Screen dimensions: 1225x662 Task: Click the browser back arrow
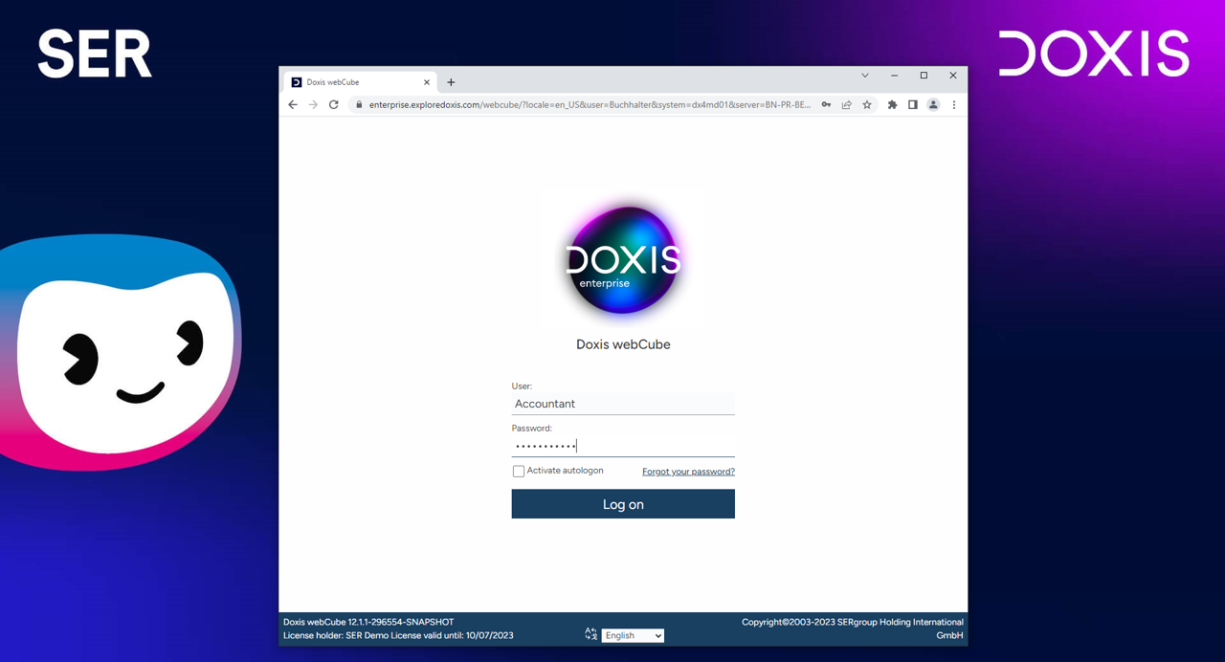pyautogui.click(x=293, y=105)
